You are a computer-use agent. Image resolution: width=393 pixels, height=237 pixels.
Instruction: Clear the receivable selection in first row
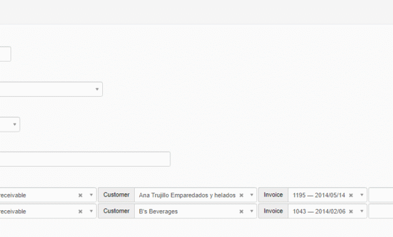(80, 195)
